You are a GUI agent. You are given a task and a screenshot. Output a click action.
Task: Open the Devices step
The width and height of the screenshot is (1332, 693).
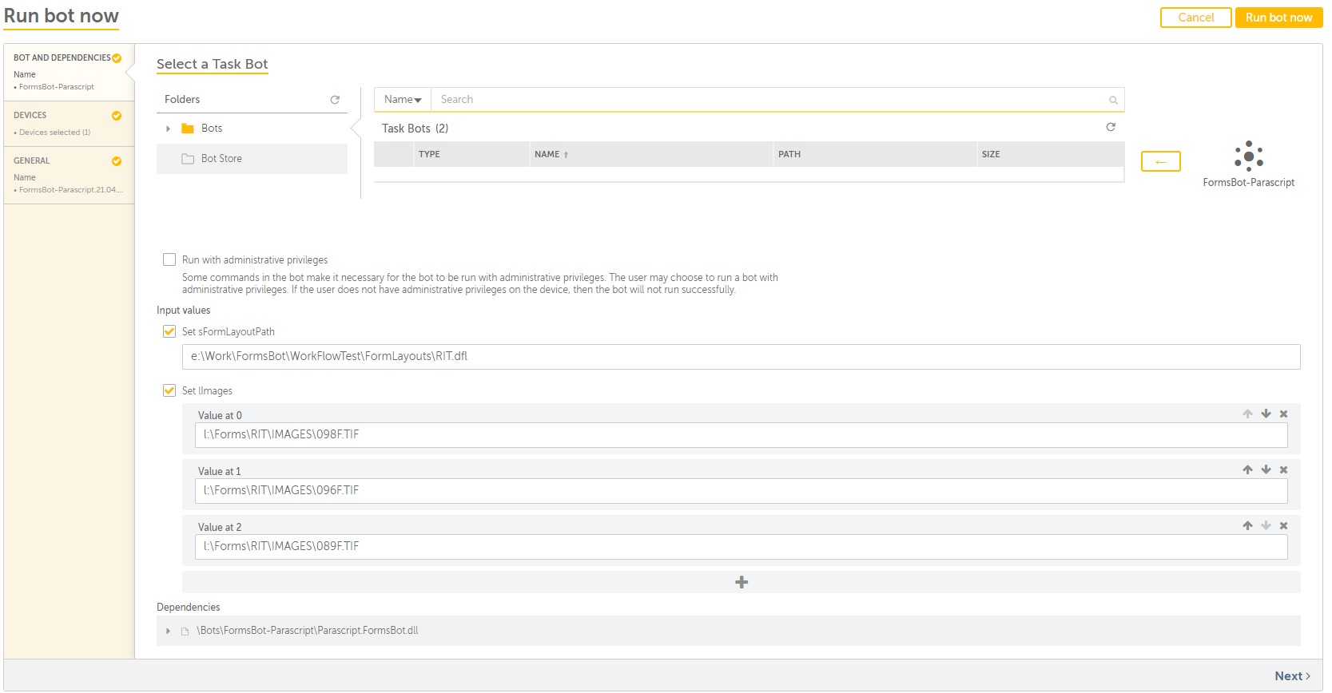pyautogui.click(x=69, y=123)
